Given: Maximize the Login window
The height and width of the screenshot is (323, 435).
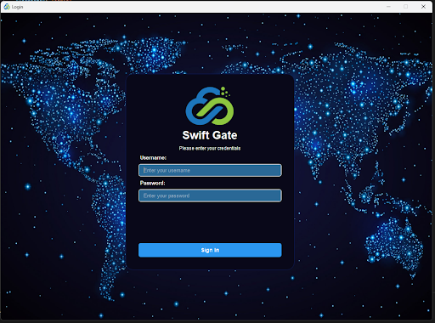Looking at the screenshot, I should click(x=406, y=7).
